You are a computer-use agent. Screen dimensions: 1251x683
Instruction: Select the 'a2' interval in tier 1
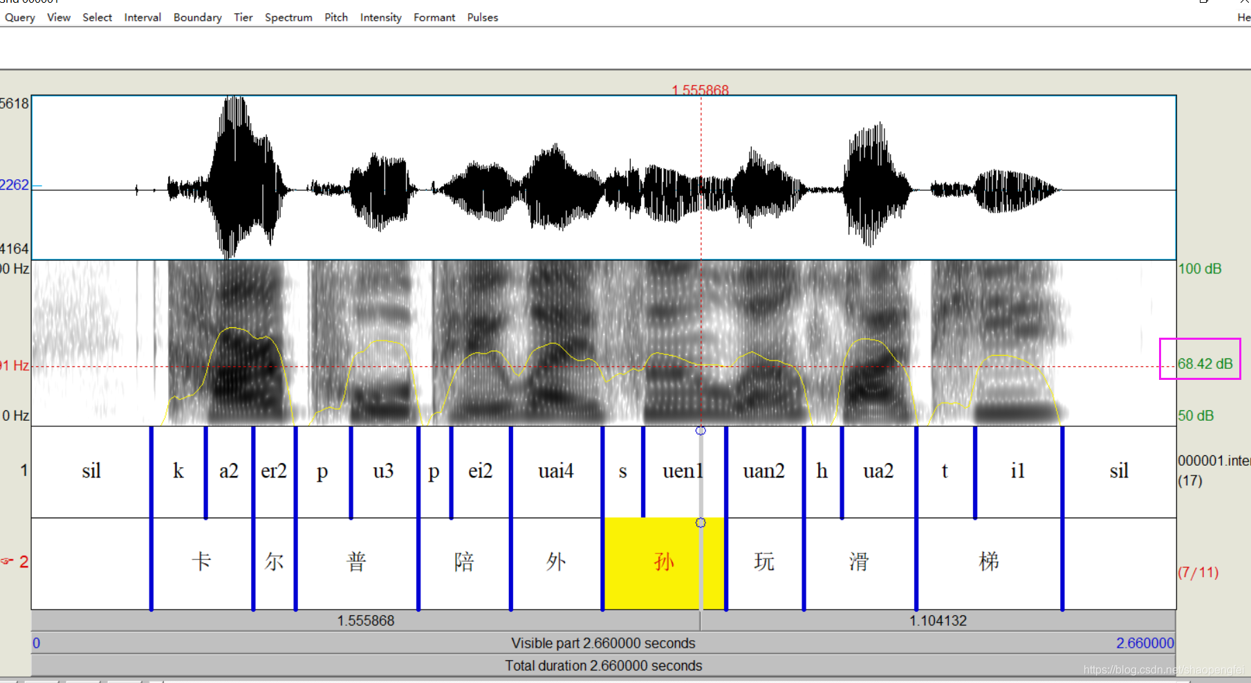pyautogui.click(x=229, y=471)
